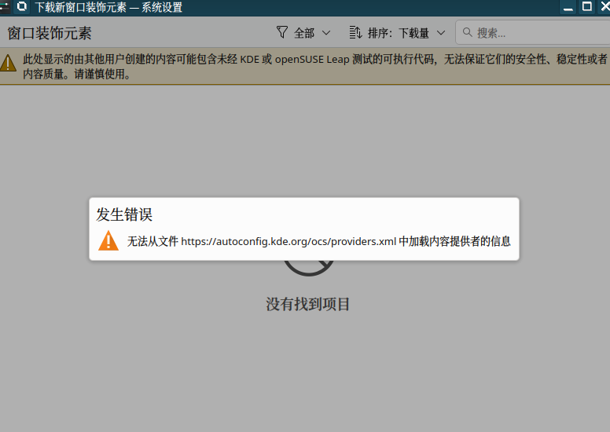Click the providers.xml URL in the error message
610x432 pixels.
click(288, 241)
